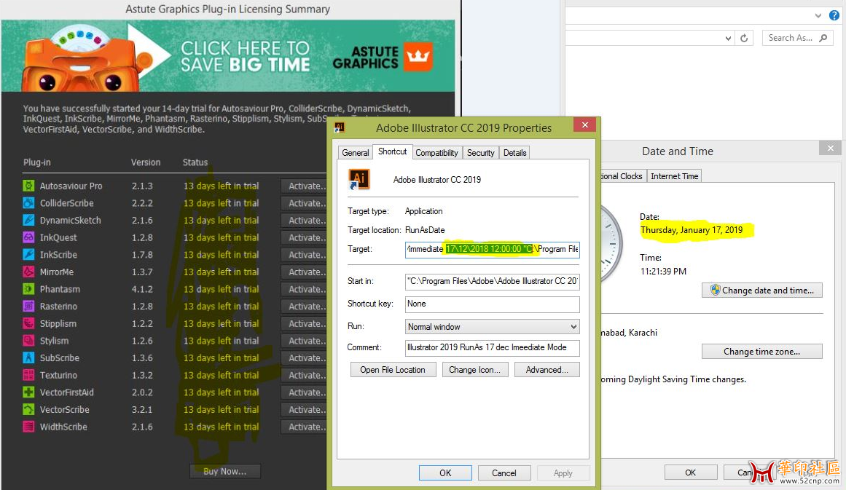Click the DynamicSketch plug-in icon
This screenshot has height=490, width=846.
point(28,221)
